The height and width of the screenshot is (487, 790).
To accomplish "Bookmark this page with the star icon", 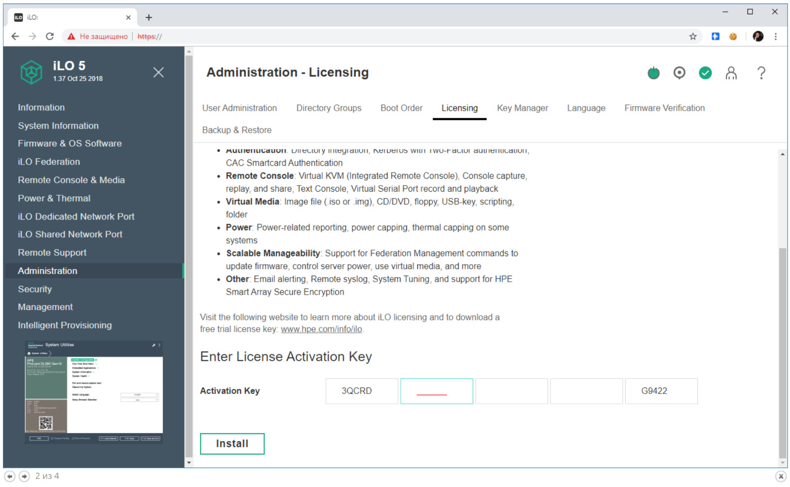I will tap(693, 36).
